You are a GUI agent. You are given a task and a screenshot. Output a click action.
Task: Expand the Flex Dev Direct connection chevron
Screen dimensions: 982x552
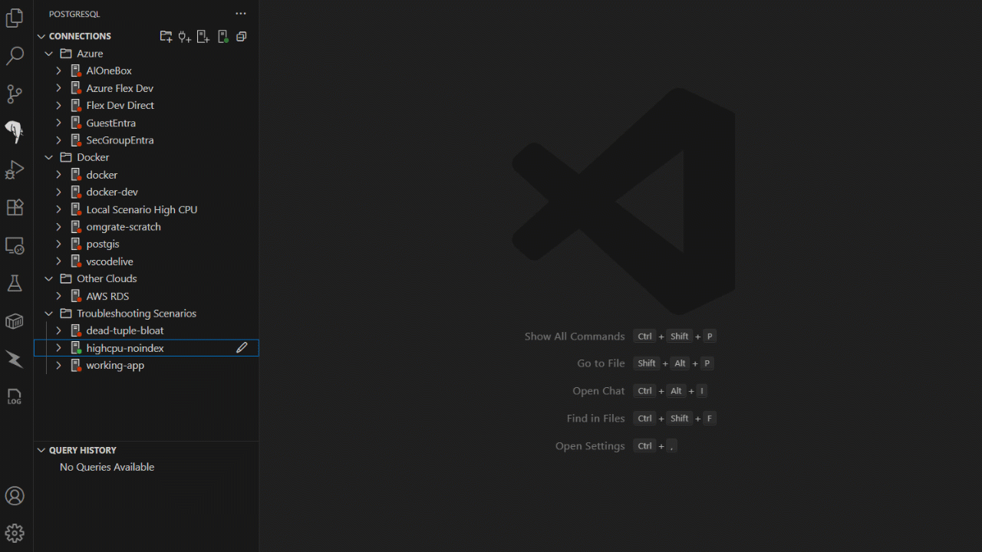coord(58,105)
